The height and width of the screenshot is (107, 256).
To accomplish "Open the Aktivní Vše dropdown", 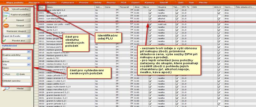I will [x=16, y=65].
